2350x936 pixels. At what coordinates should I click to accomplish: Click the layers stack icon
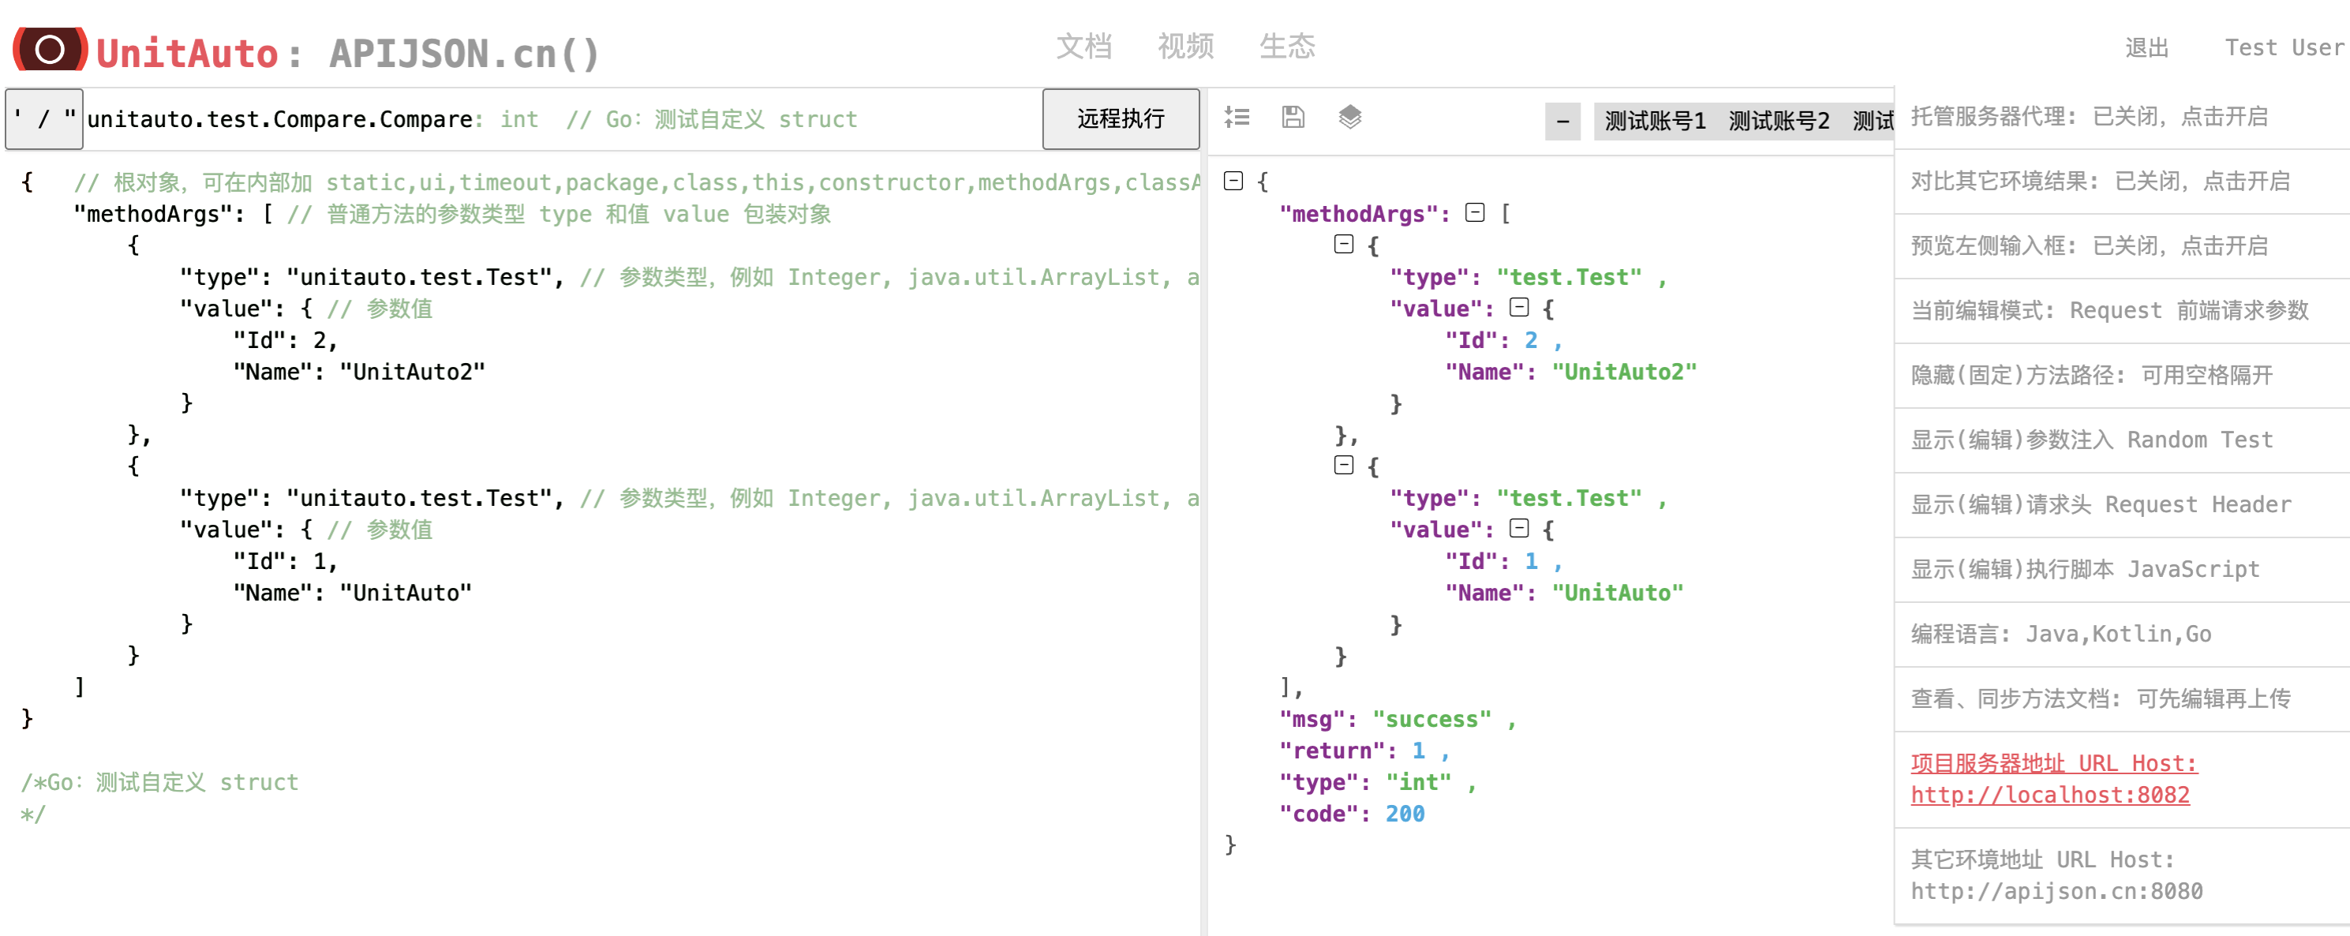point(1349,117)
